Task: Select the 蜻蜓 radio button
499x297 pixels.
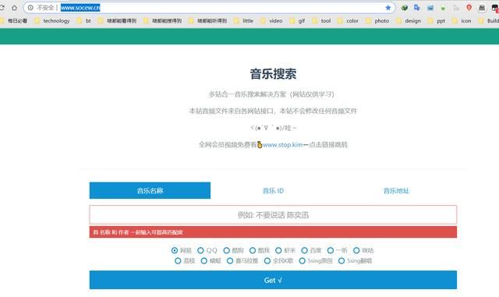Action: 204,260
